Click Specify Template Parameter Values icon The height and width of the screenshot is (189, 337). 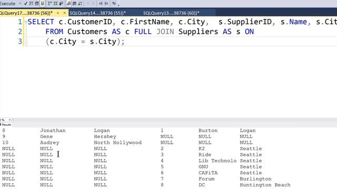click(114, 4)
